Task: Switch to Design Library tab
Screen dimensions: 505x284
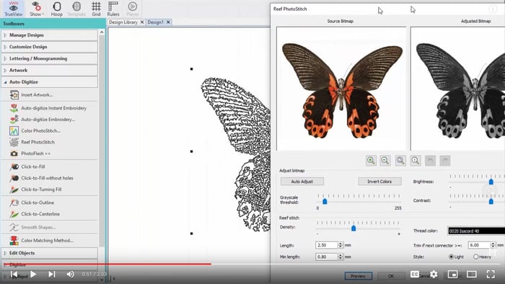Action: [123, 22]
